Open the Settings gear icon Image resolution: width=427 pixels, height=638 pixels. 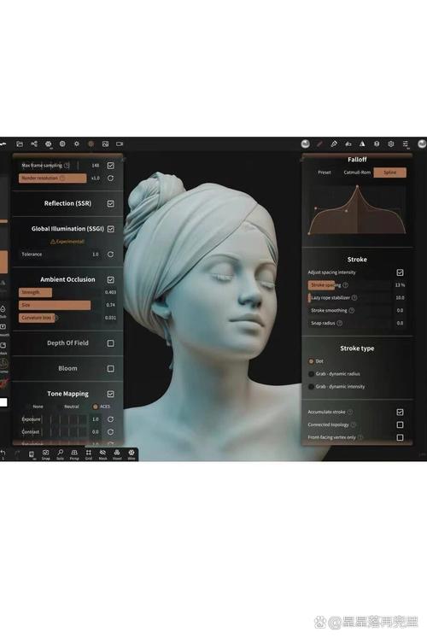(x=391, y=143)
